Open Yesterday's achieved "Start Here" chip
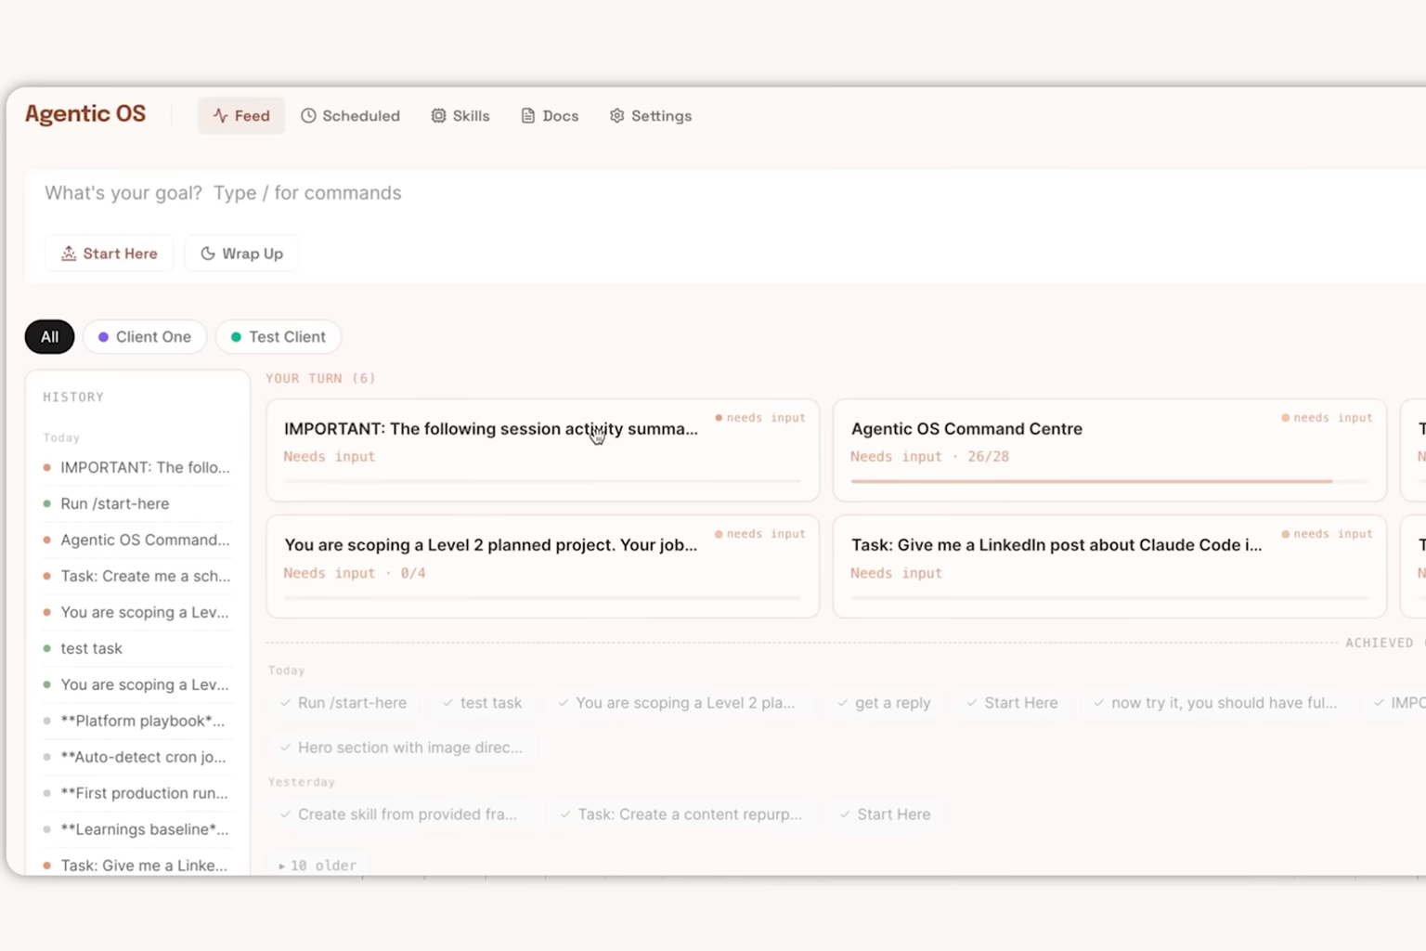The width and height of the screenshot is (1426, 951). pyautogui.click(x=885, y=814)
